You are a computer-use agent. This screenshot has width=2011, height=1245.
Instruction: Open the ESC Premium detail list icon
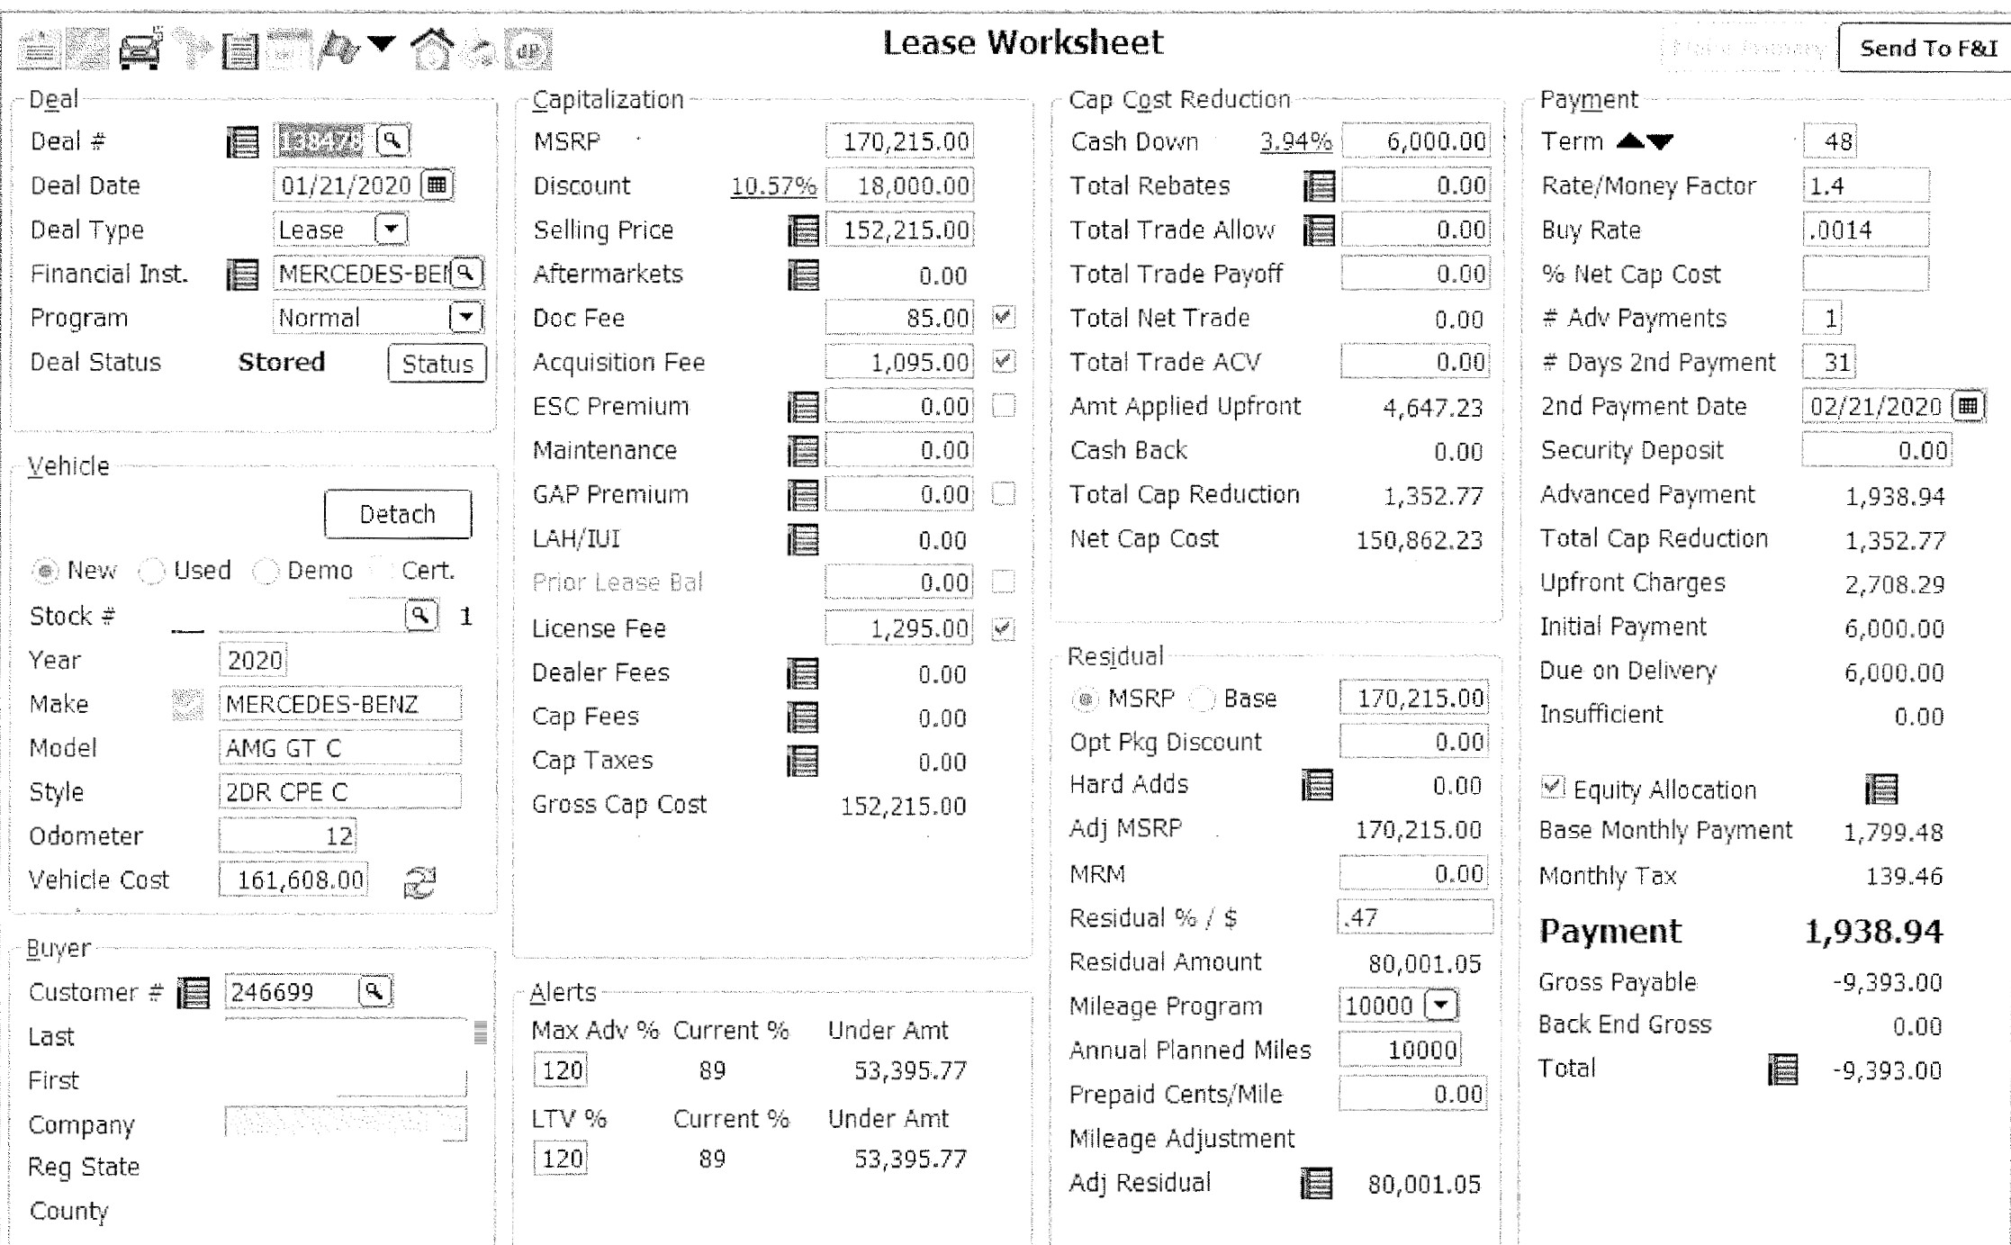pyautogui.click(x=803, y=407)
